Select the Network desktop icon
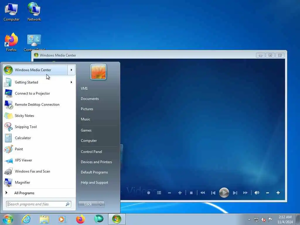The image size is (300, 225). 34,12
